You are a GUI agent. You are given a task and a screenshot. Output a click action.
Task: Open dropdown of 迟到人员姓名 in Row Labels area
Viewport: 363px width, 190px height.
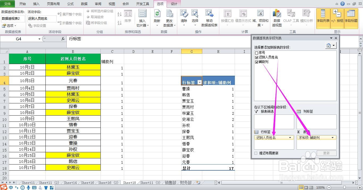(x=290, y=138)
